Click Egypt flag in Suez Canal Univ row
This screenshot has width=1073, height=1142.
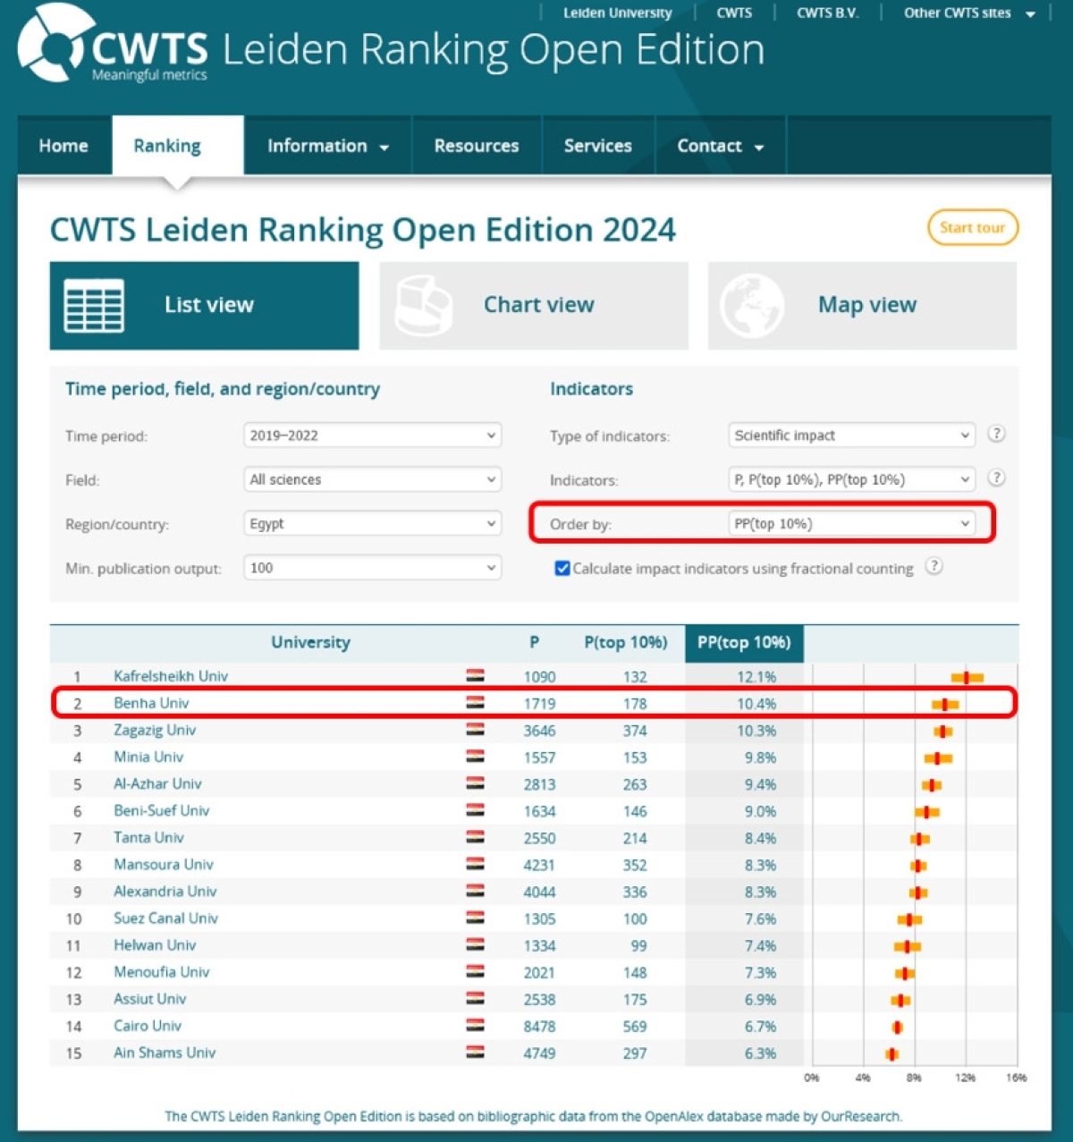476,918
